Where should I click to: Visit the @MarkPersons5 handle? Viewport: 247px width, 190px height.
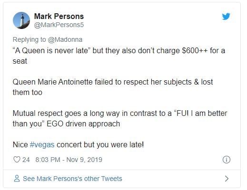coord(59,25)
